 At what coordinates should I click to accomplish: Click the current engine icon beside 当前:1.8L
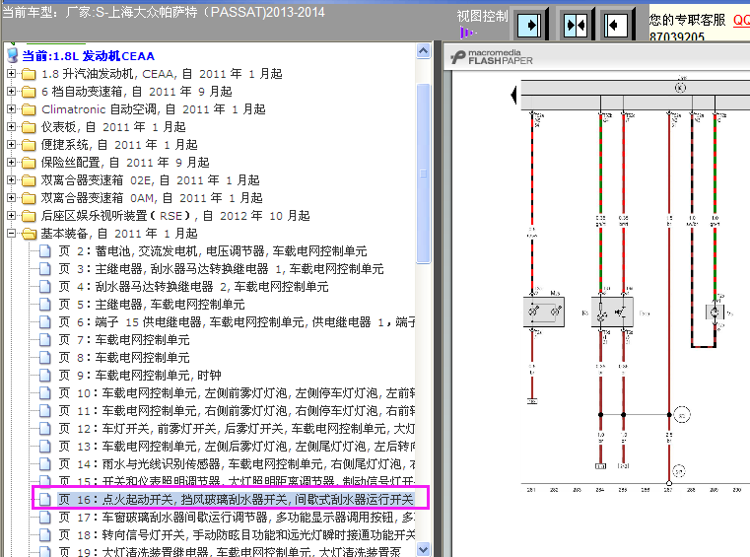click(13, 56)
